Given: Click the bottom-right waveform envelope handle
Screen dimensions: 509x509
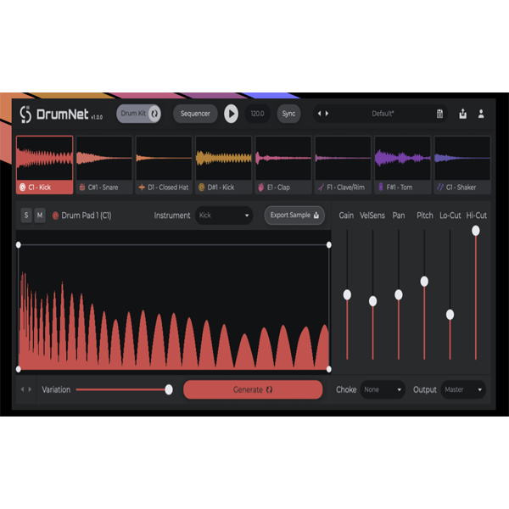Looking at the screenshot, I should click(x=329, y=369).
